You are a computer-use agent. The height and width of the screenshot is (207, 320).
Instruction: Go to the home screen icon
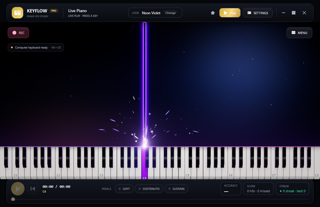click(x=213, y=13)
